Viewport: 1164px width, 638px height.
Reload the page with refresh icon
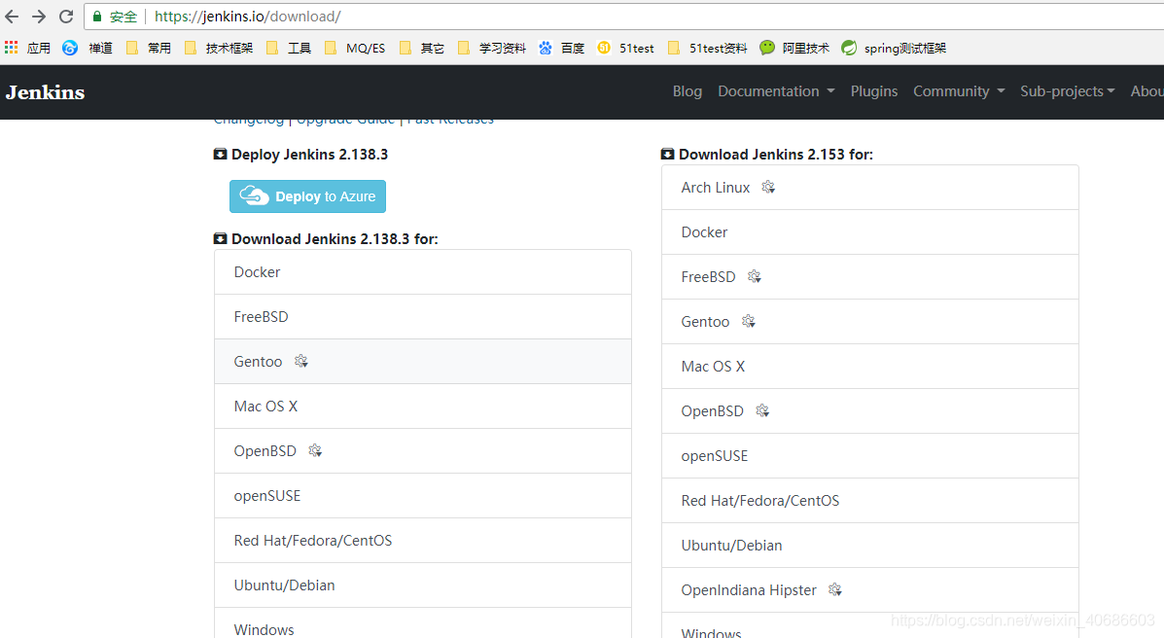[66, 17]
